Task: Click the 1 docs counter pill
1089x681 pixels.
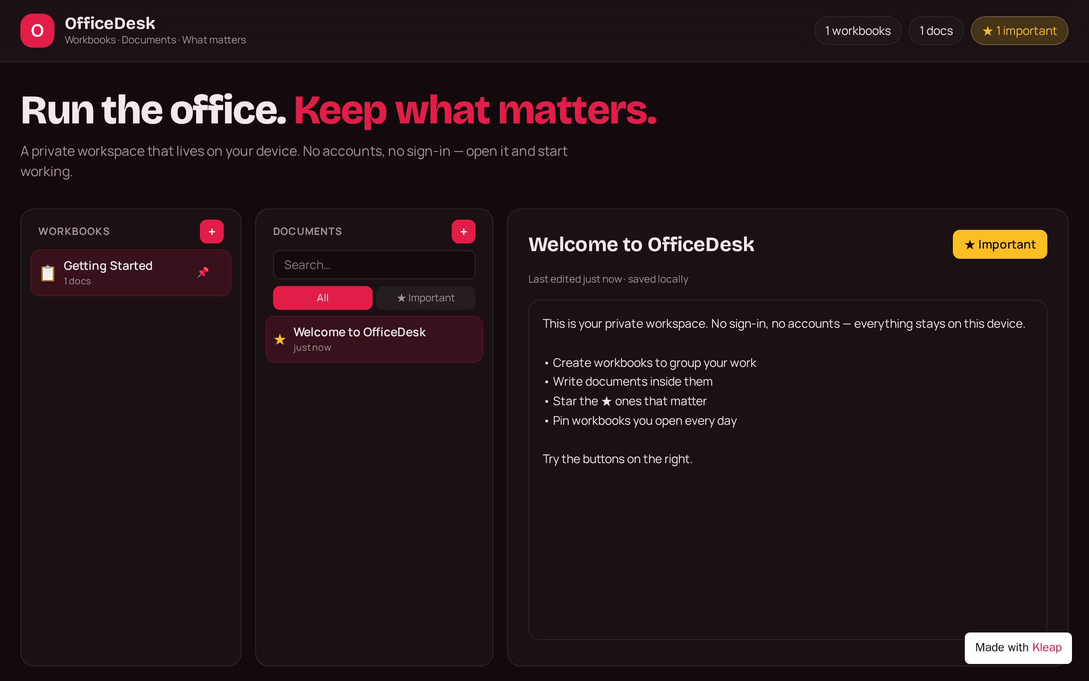Action: 936,31
